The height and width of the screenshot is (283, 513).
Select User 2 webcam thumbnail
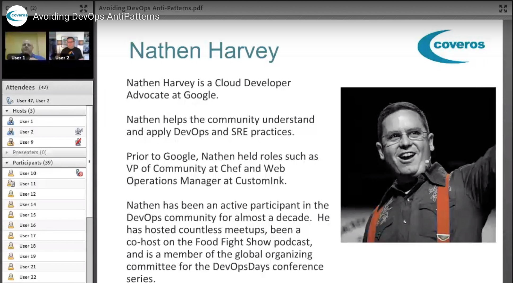point(69,46)
